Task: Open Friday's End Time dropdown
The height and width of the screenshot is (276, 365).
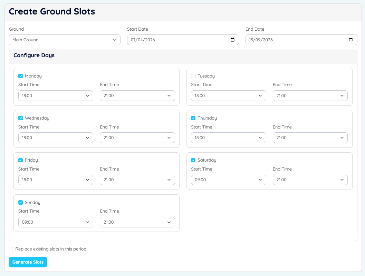Action: [137, 180]
